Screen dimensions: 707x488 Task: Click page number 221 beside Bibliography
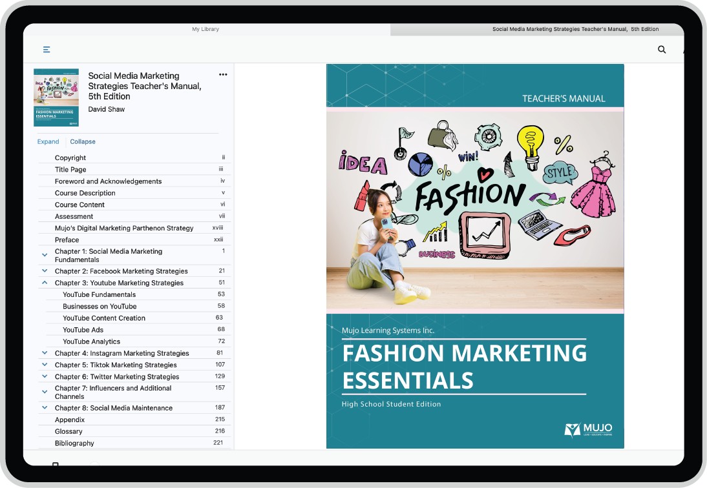pos(218,443)
